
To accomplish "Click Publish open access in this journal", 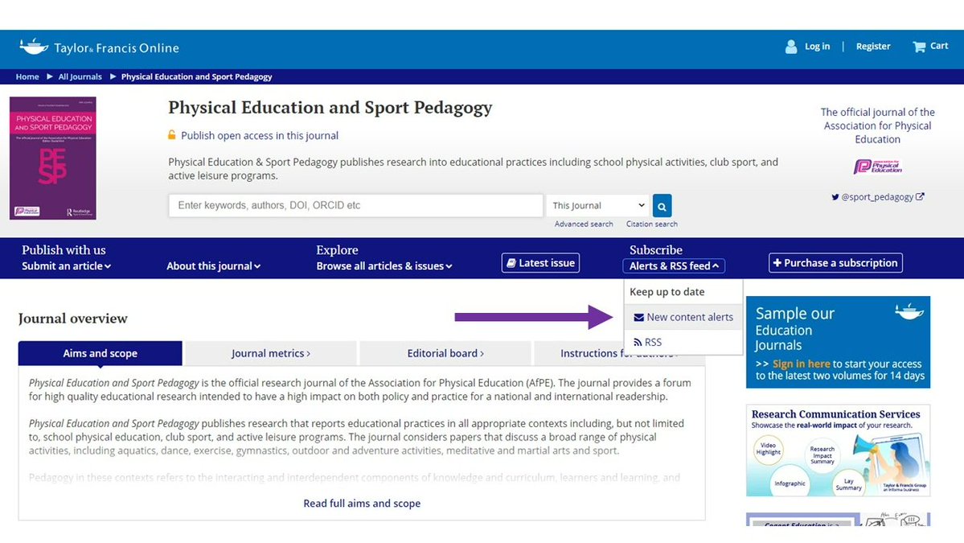I will [260, 135].
